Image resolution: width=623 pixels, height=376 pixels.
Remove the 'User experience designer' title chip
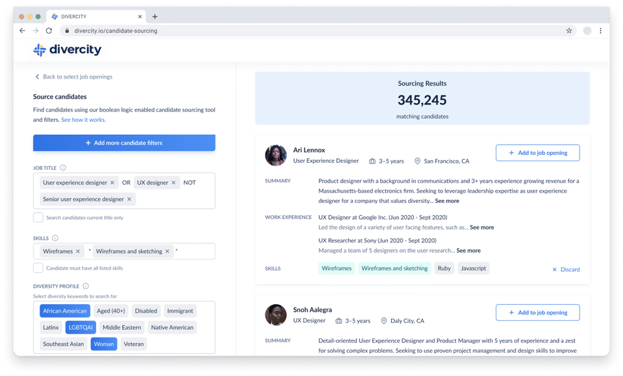[112, 183]
